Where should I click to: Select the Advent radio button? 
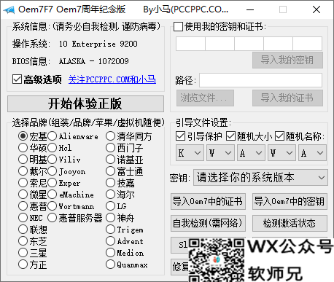[x=110, y=241]
